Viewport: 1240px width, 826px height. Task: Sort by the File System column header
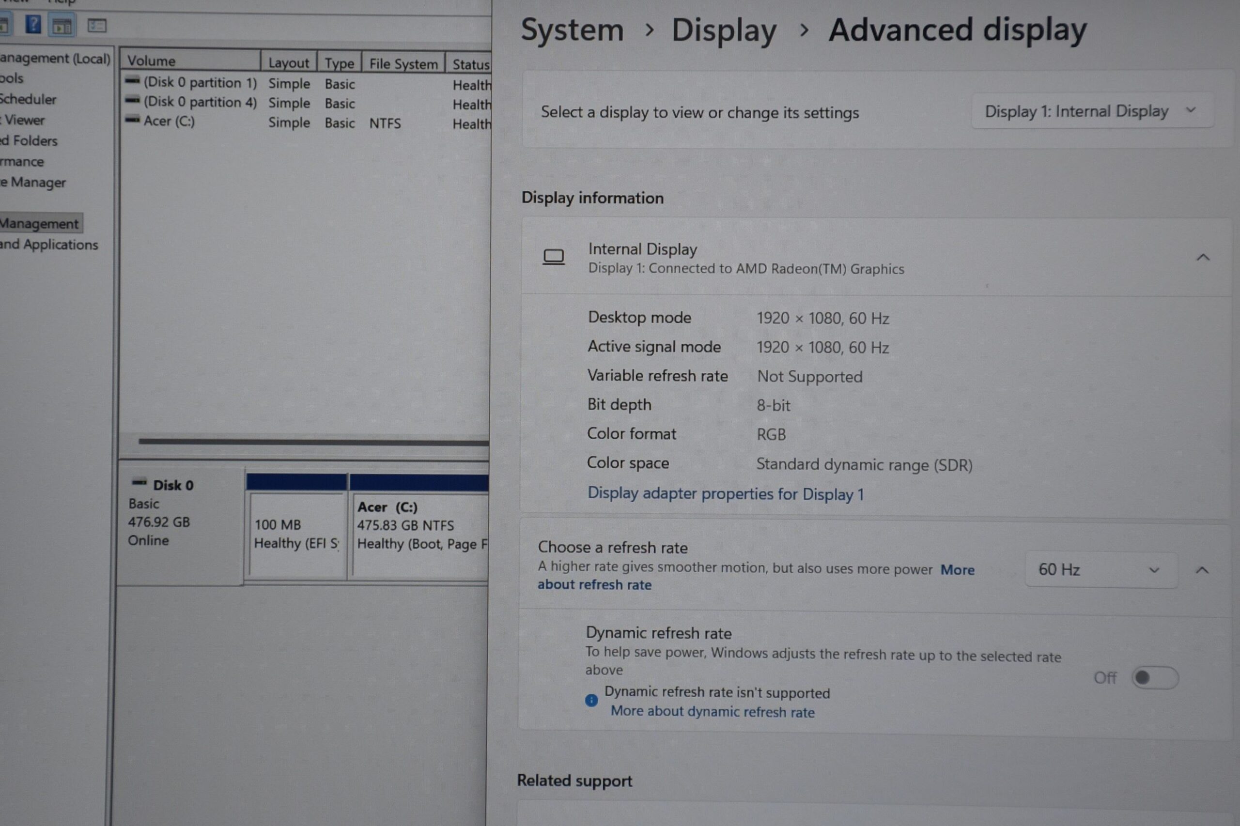tap(403, 64)
